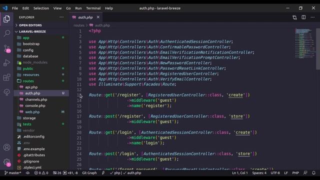
Task: Open the .editorconfig file
Action: [x=33, y=136]
